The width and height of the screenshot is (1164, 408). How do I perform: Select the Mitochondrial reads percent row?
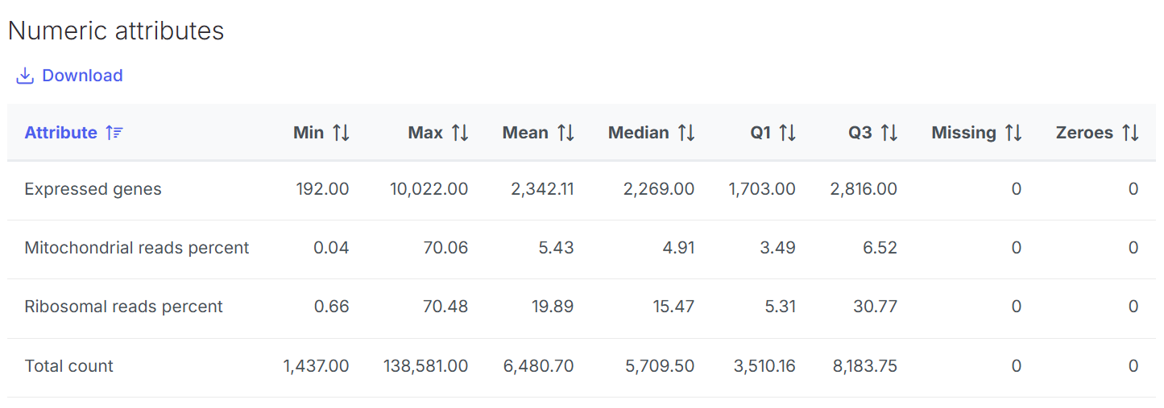point(137,248)
